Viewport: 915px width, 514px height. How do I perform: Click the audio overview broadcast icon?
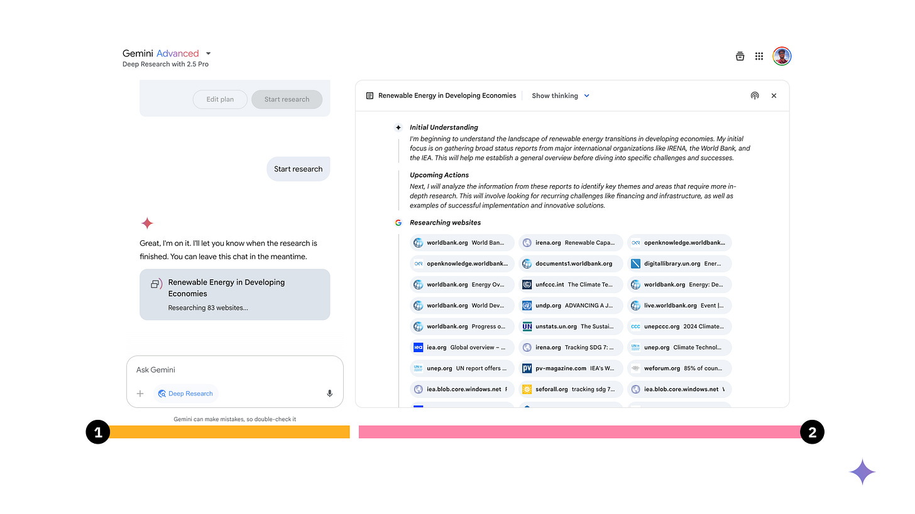point(755,96)
